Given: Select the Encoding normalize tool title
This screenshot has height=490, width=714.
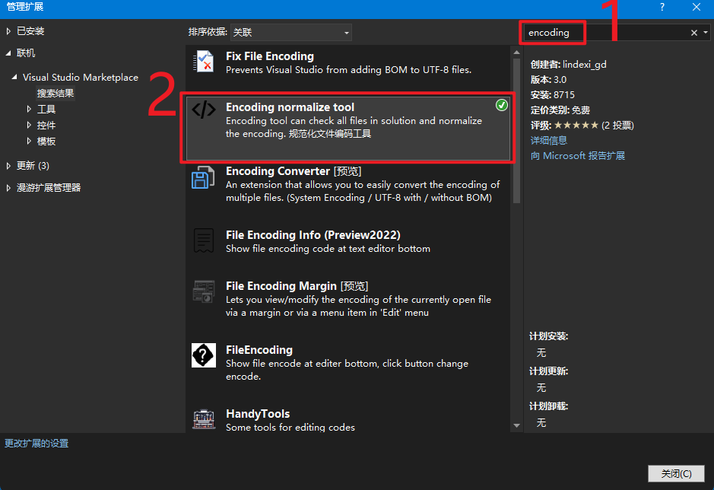Looking at the screenshot, I should point(290,107).
